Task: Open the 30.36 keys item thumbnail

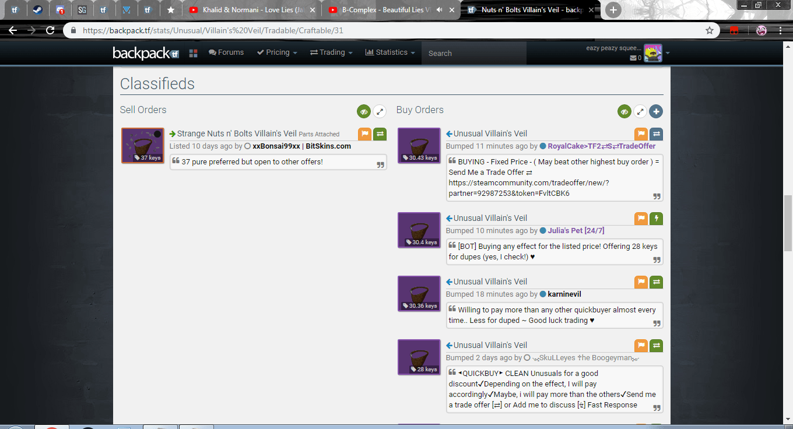Action: (419, 294)
